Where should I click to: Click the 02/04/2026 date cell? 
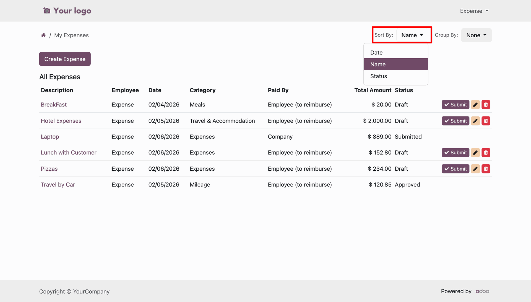pos(164,105)
